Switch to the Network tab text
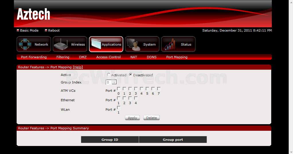 (x=41, y=44)
